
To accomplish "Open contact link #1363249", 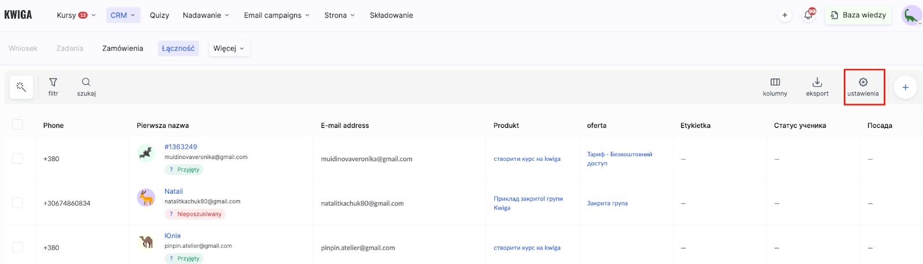I will point(181,147).
